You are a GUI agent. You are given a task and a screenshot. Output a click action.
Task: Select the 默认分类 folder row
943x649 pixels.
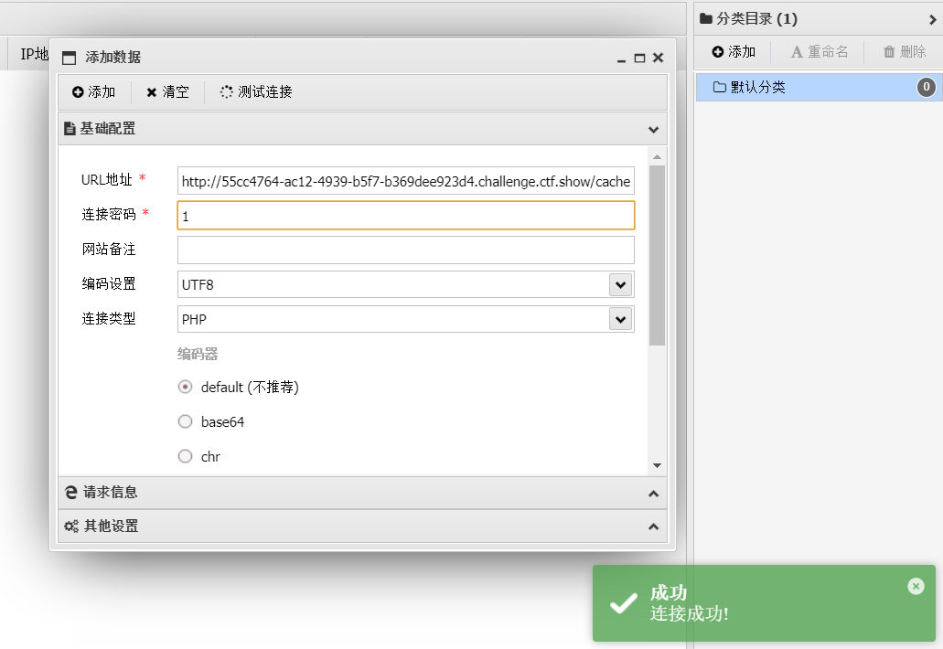(819, 87)
